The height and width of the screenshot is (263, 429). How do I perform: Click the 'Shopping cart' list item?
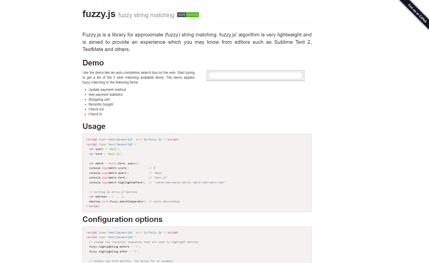99,99
